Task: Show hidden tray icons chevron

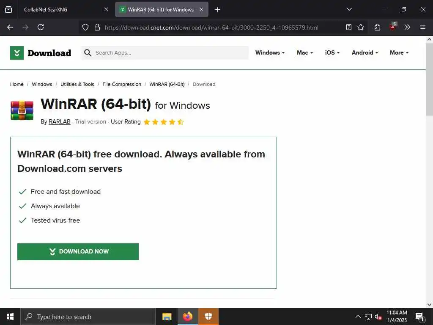Action: click(x=358, y=317)
